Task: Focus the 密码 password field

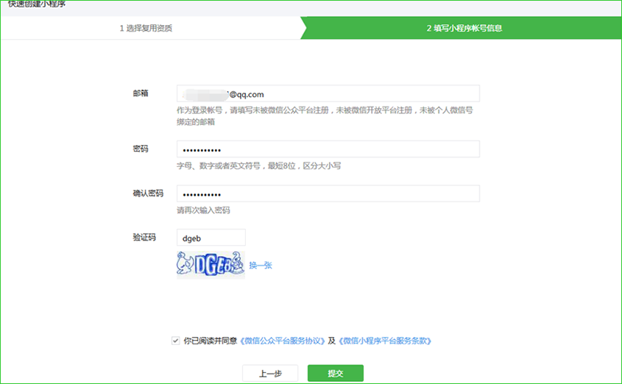Action: [328, 149]
